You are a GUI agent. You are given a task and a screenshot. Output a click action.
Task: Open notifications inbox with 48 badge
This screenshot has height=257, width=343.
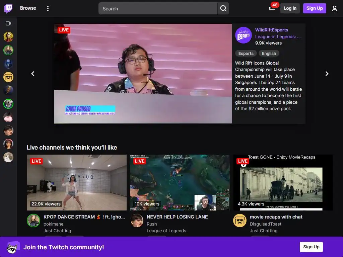tap(272, 8)
